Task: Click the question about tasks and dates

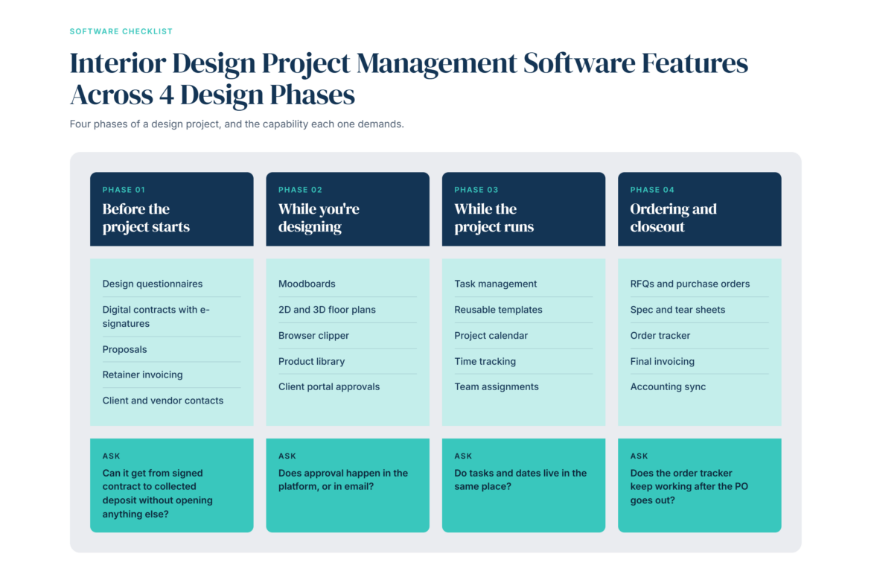Action: point(520,480)
